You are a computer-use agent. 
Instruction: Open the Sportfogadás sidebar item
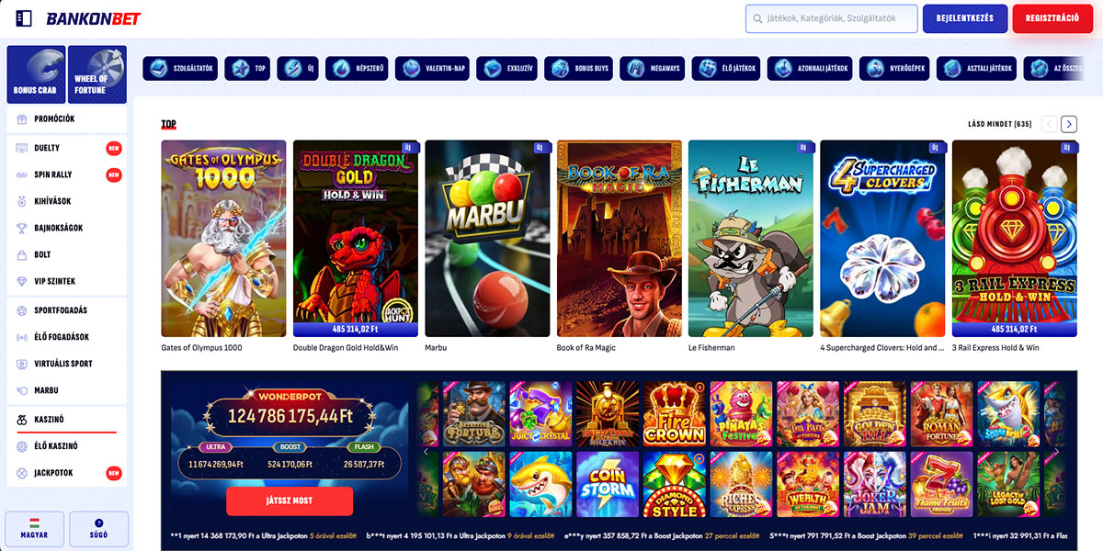tap(66, 310)
